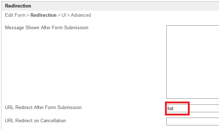Click the URL redirect after submission field
This screenshot has height=129, width=219.
[193, 108]
